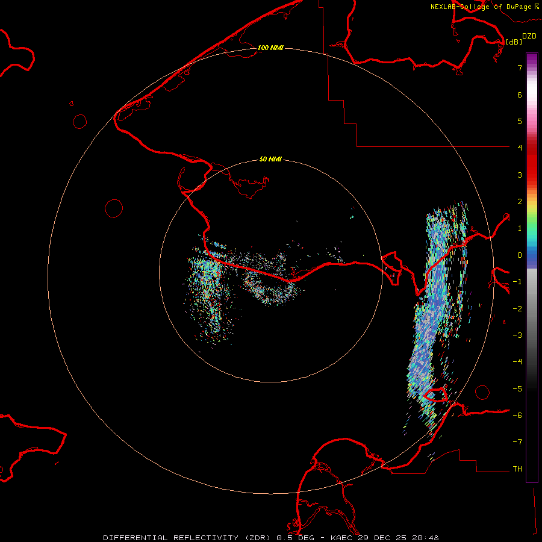Click the "-1" value on the dB scale

click(x=517, y=282)
